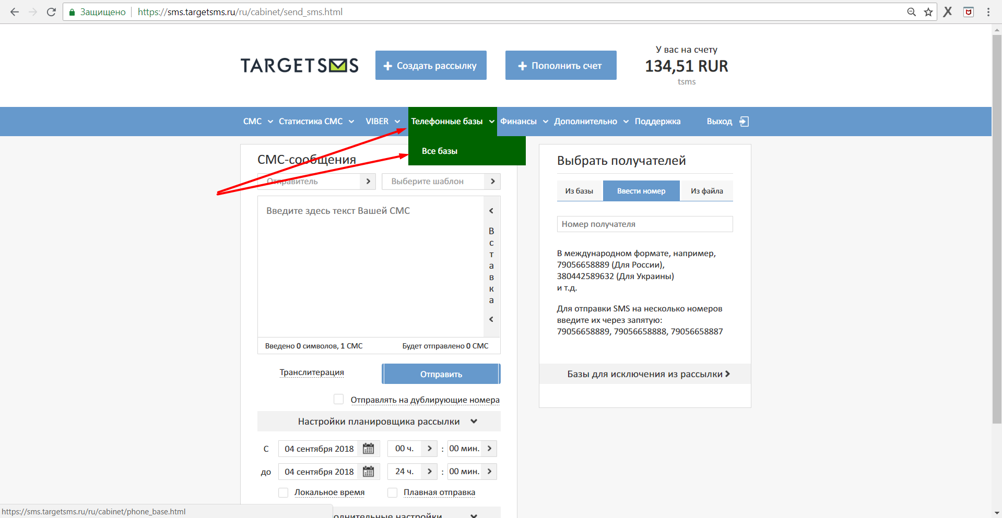Open the Дополнительно dropdown menu
This screenshot has width=1002, height=518.
[591, 122]
